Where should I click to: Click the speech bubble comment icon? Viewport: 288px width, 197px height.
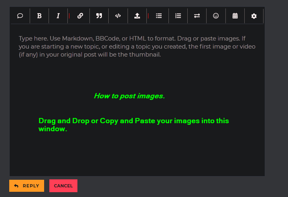tap(20, 16)
